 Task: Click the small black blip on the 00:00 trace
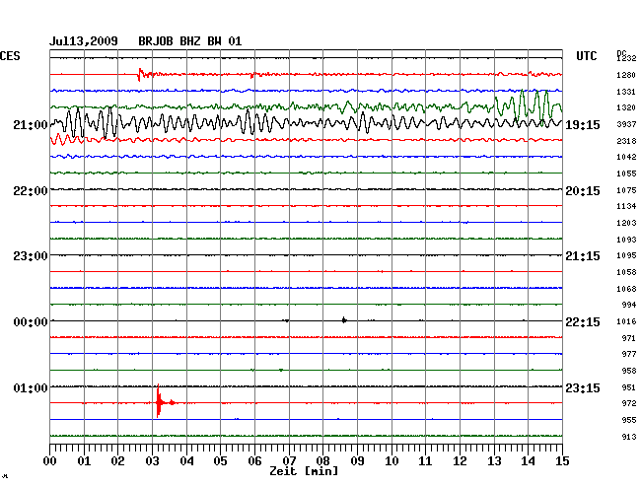tap(344, 320)
